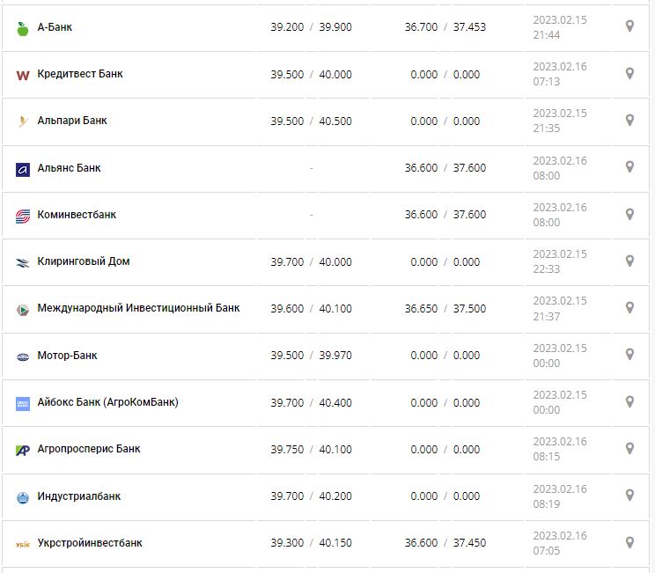This screenshot has height=573, width=655.
Task: Click the green apple А-Банк logo
Action: pos(23,28)
